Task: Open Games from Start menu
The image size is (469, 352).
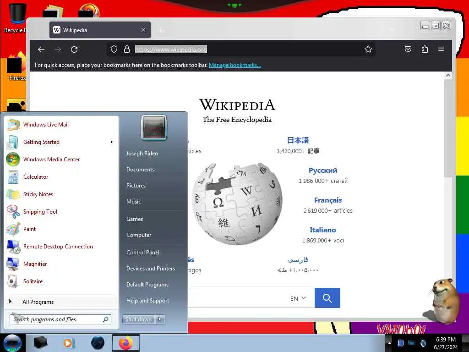Action: tap(135, 219)
